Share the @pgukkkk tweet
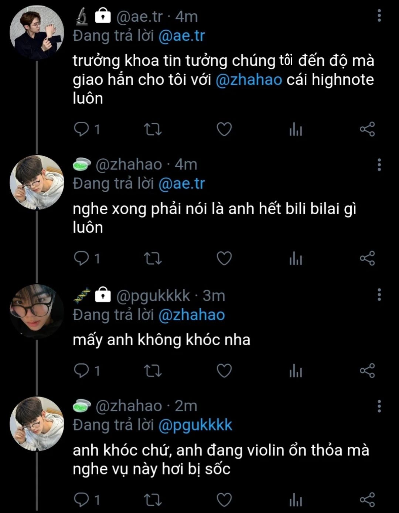The image size is (399, 513). click(367, 370)
